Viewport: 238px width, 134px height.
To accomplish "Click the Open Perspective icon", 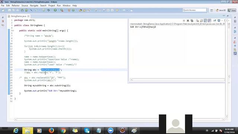I will (x=212, y=10).
